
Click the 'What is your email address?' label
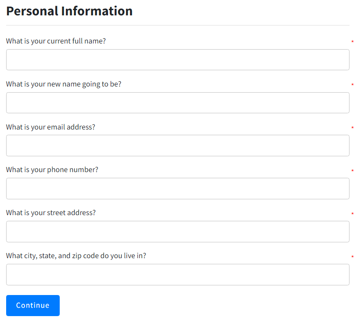[50, 127]
